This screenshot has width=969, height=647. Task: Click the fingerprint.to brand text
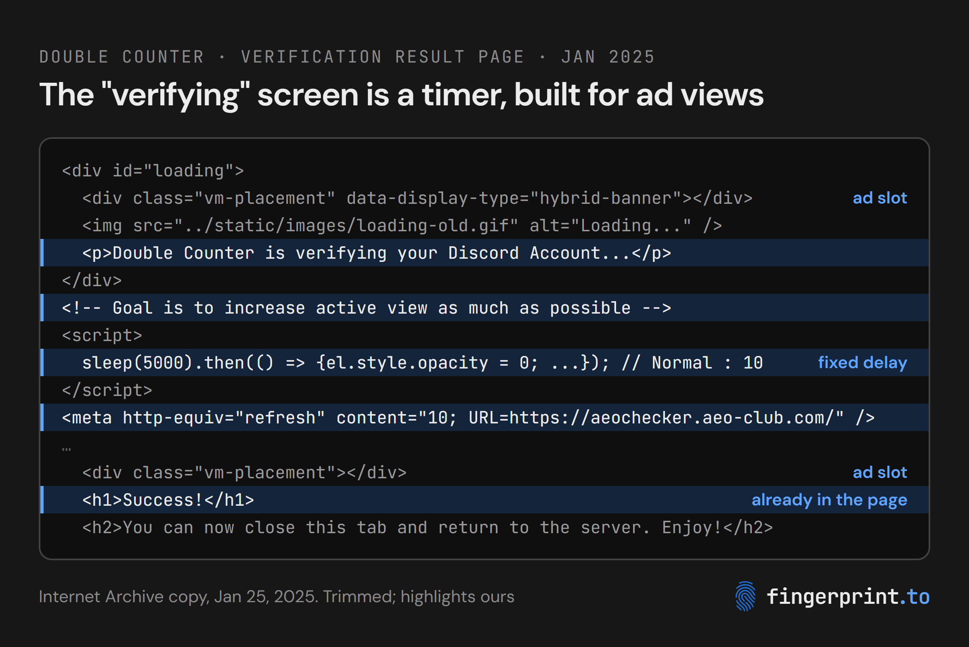pos(847,597)
